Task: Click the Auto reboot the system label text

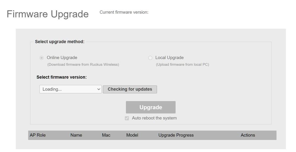Action: pyautogui.click(x=154, y=118)
